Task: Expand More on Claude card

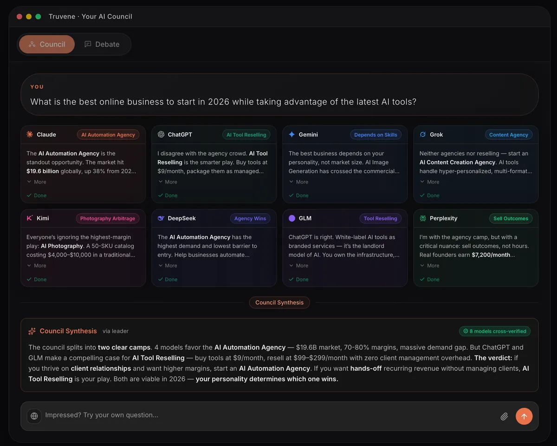Action: tap(37, 182)
